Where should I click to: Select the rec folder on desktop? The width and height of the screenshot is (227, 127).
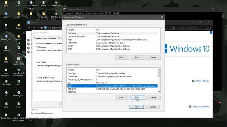31,15
